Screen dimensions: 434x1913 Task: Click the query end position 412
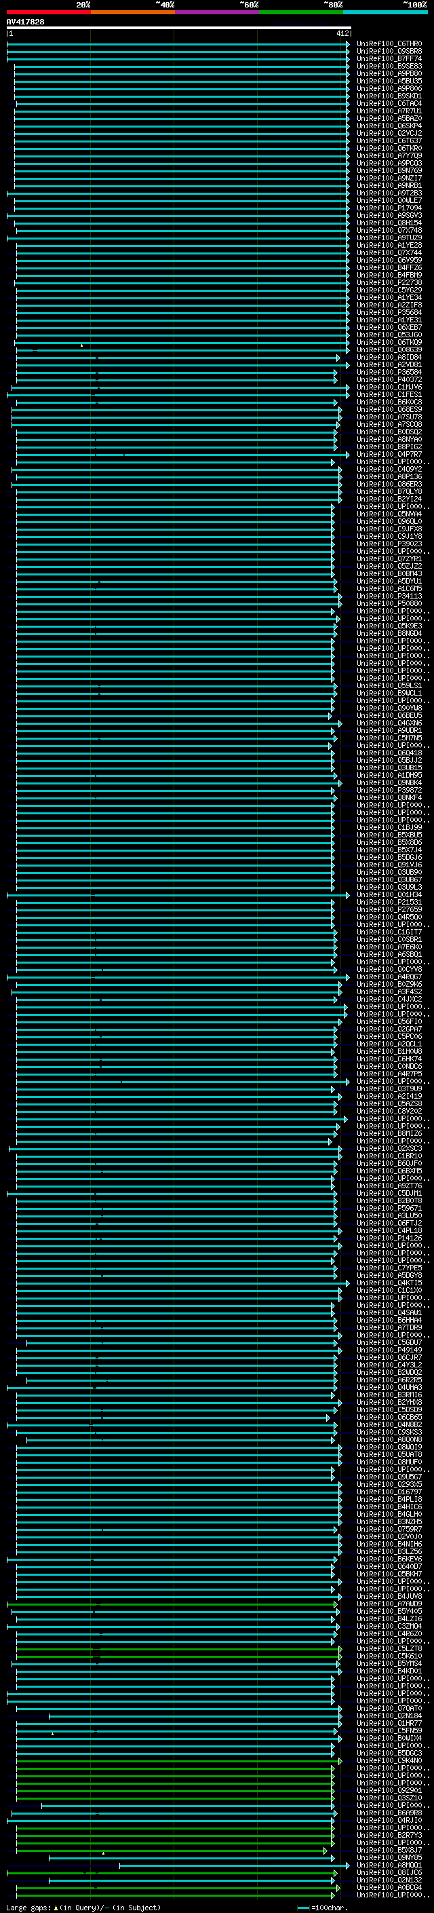pos(342,33)
